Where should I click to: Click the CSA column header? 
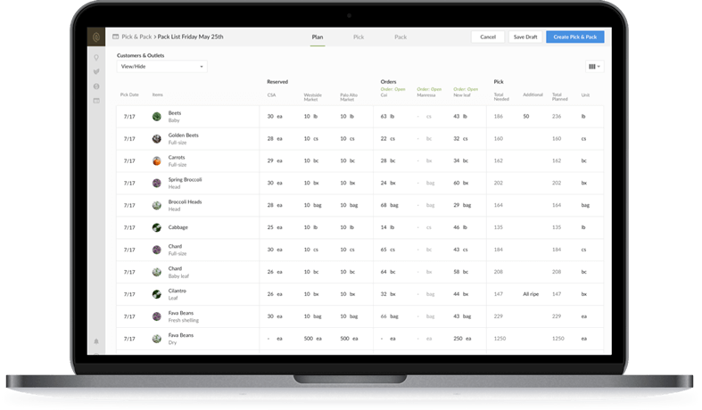(x=272, y=95)
